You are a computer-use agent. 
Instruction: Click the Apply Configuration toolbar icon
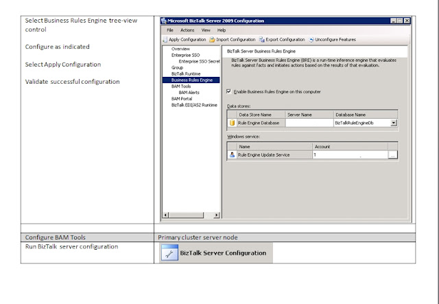tap(165, 40)
